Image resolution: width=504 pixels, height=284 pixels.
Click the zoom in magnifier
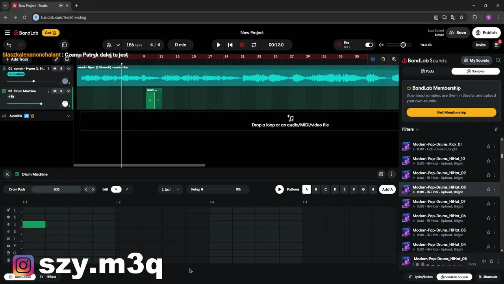394,59
